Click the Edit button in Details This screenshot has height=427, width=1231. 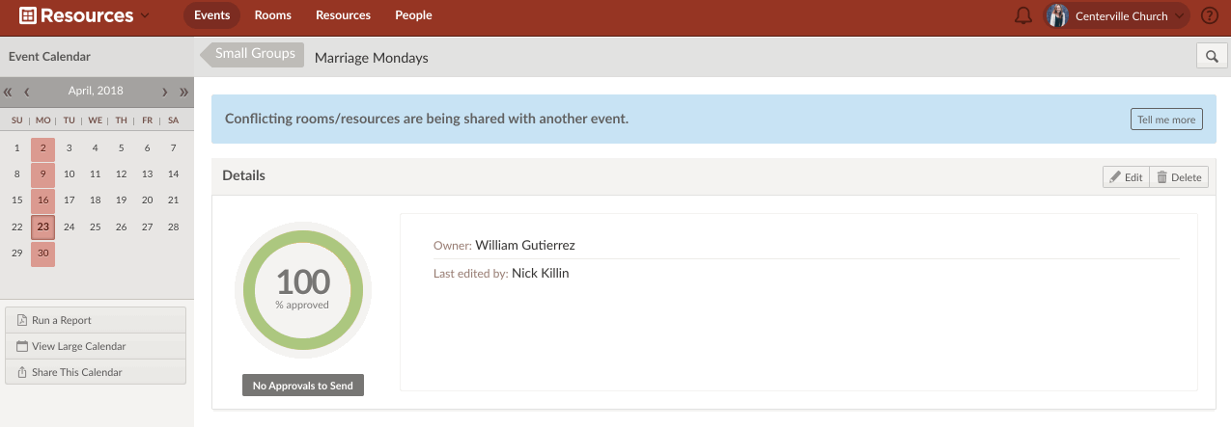pos(1126,177)
